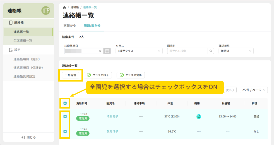Click the smiley mood icon for 埼玉 恵子
The width and height of the screenshot is (274, 145).
pyautogui.click(x=199, y=116)
